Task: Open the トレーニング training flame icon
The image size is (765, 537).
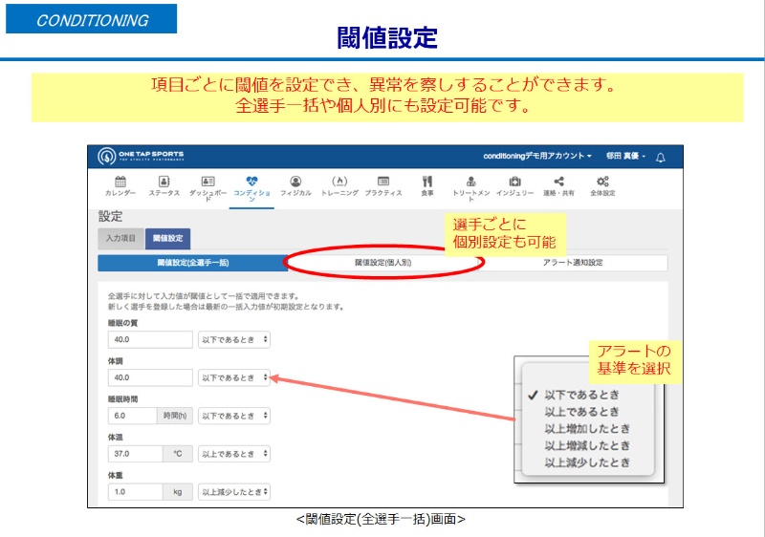Action: click(339, 182)
